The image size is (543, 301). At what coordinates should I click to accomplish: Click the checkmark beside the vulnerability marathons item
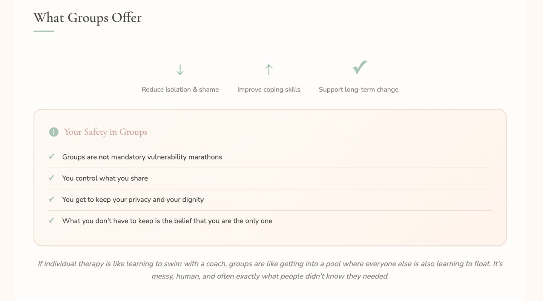click(52, 157)
